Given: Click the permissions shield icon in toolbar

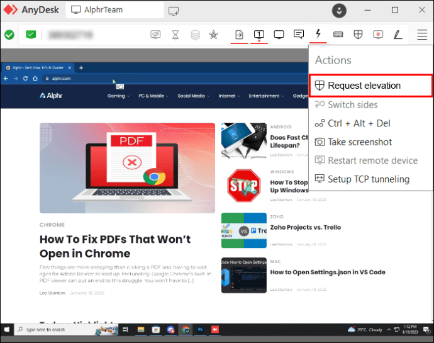Looking at the screenshot, I should pyautogui.click(x=358, y=35).
